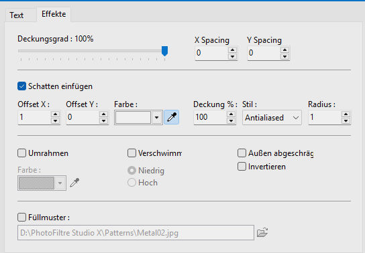Click the Deckungsgrad opacity slider handle
The width and height of the screenshot is (365, 253).
click(165, 51)
